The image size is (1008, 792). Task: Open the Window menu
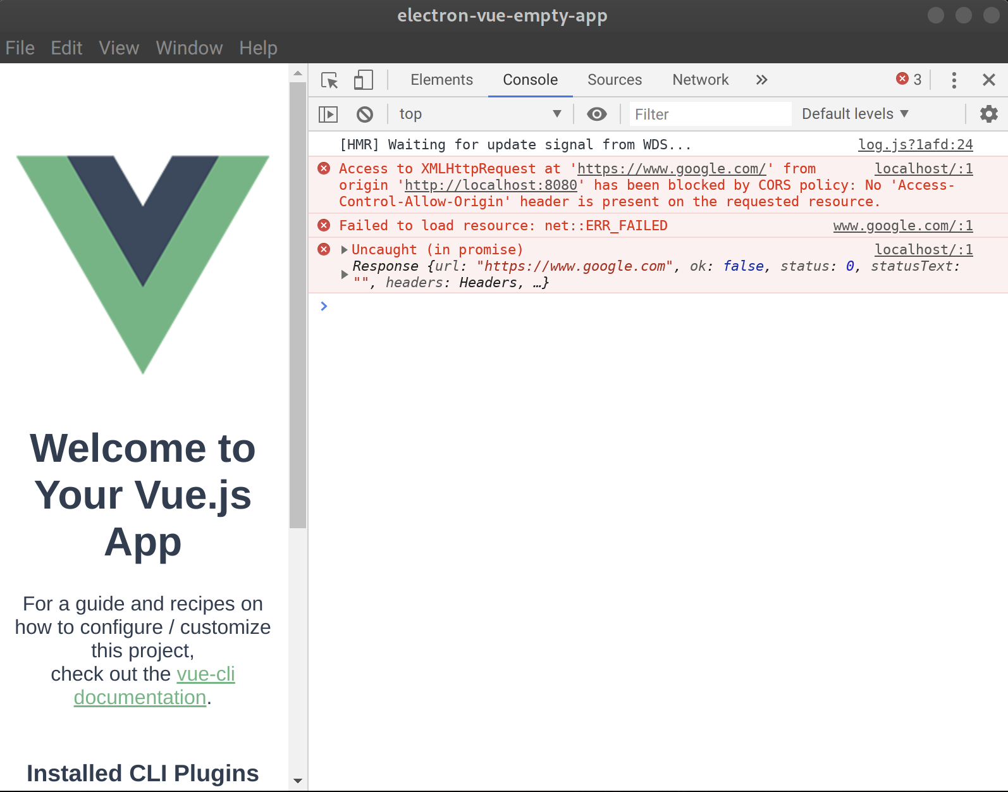click(189, 48)
